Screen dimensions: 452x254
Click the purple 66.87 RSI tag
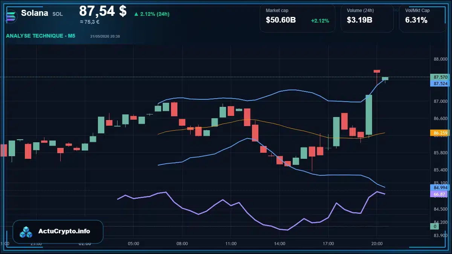point(439,194)
